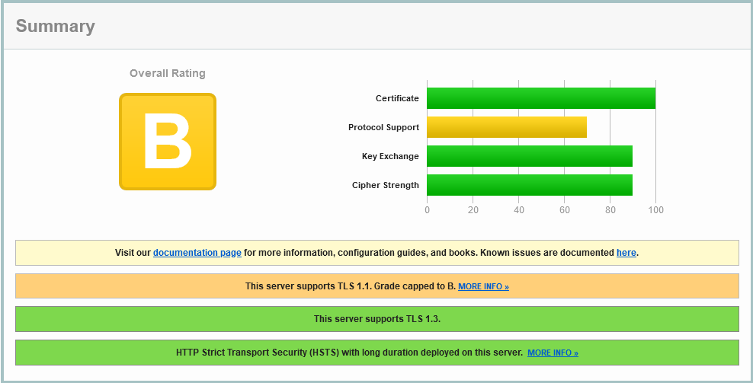
Task: Click the Summary heading
Action: pyautogui.click(x=55, y=26)
